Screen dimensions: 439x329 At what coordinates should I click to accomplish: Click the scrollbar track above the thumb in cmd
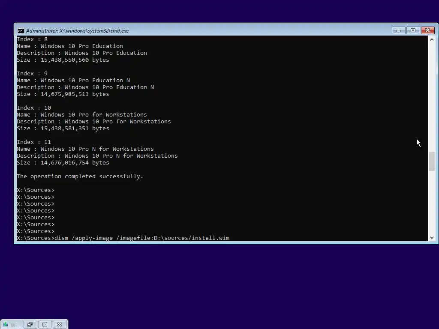[432, 97]
